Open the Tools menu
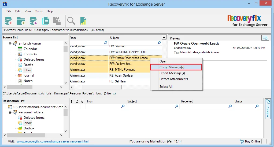This screenshot has height=147, width=274. [39, 11]
